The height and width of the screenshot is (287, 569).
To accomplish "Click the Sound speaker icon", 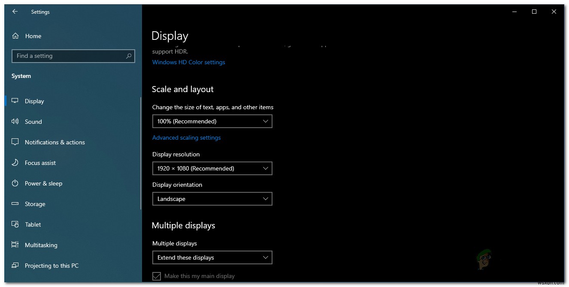I will [x=15, y=122].
